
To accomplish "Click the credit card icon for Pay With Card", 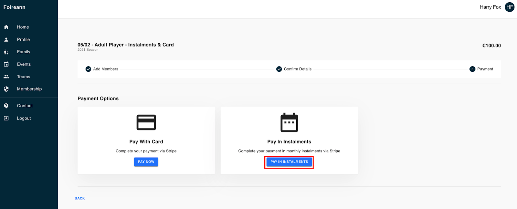I will coord(146,122).
